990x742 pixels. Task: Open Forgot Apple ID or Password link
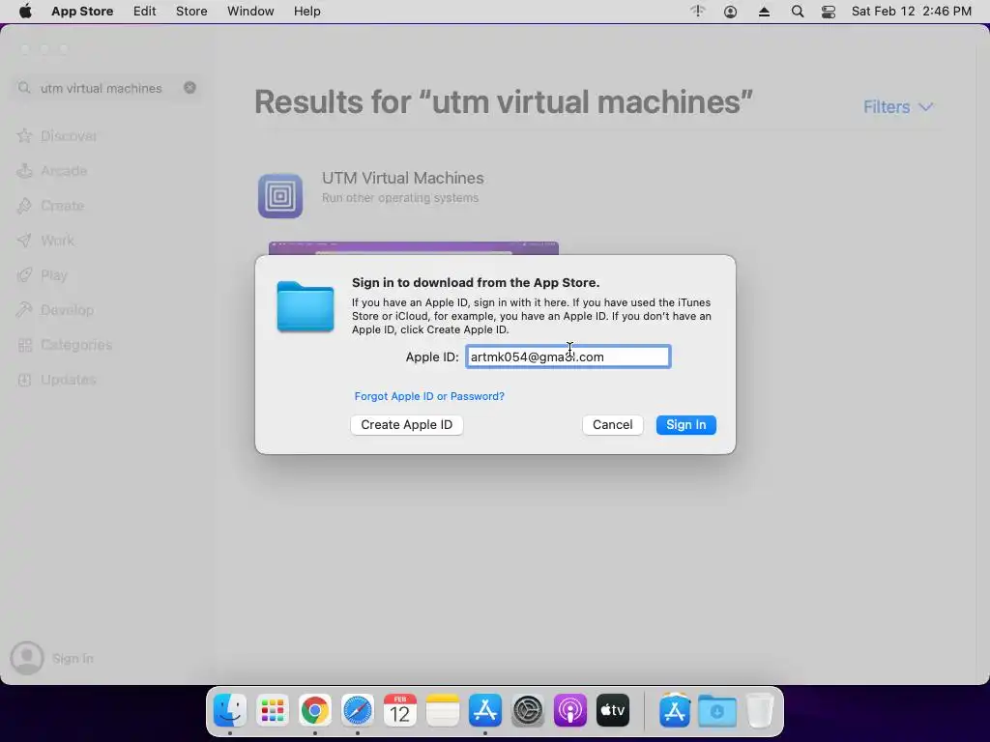429,396
